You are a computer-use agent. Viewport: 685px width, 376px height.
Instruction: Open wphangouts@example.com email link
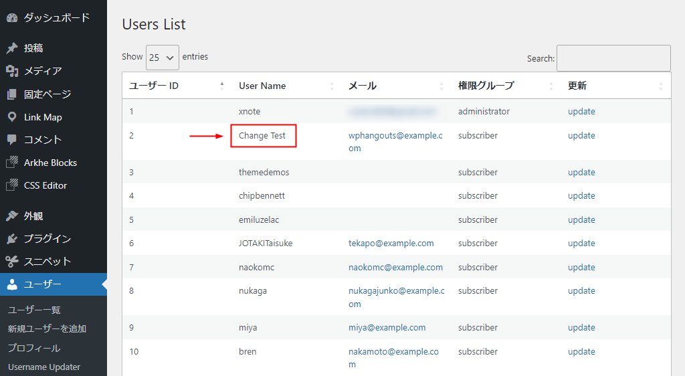click(x=395, y=142)
